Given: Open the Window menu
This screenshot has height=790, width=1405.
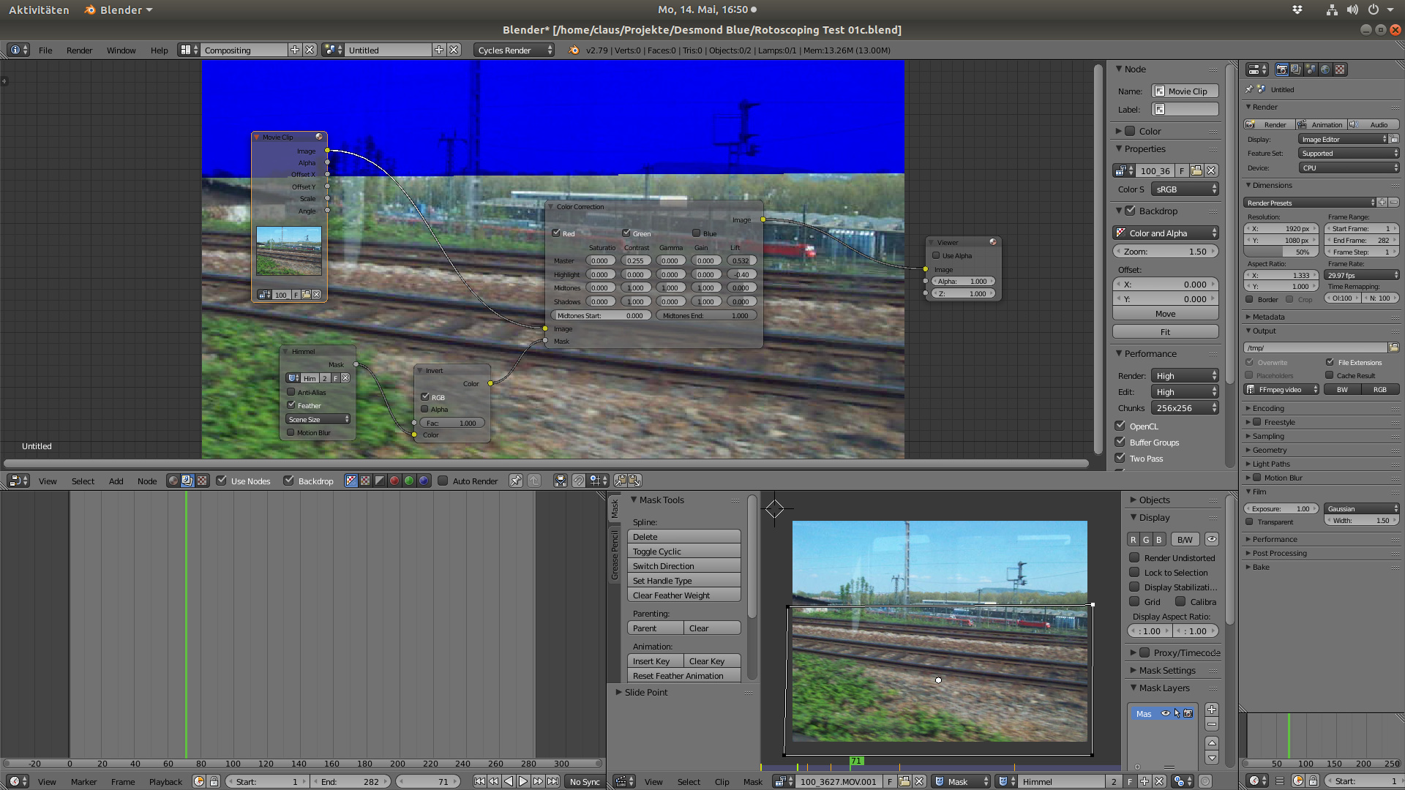Looking at the screenshot, I should [x=121, y=50].
